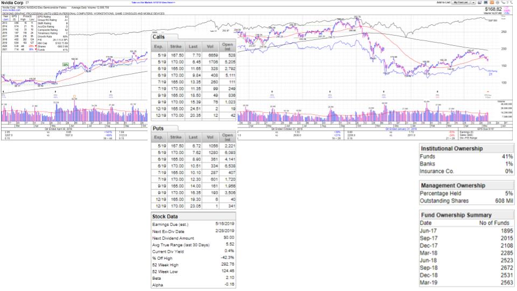Select the Outstanding Shares value 608 Mil
Screen dimensions: 517x291
pos(504,201)
